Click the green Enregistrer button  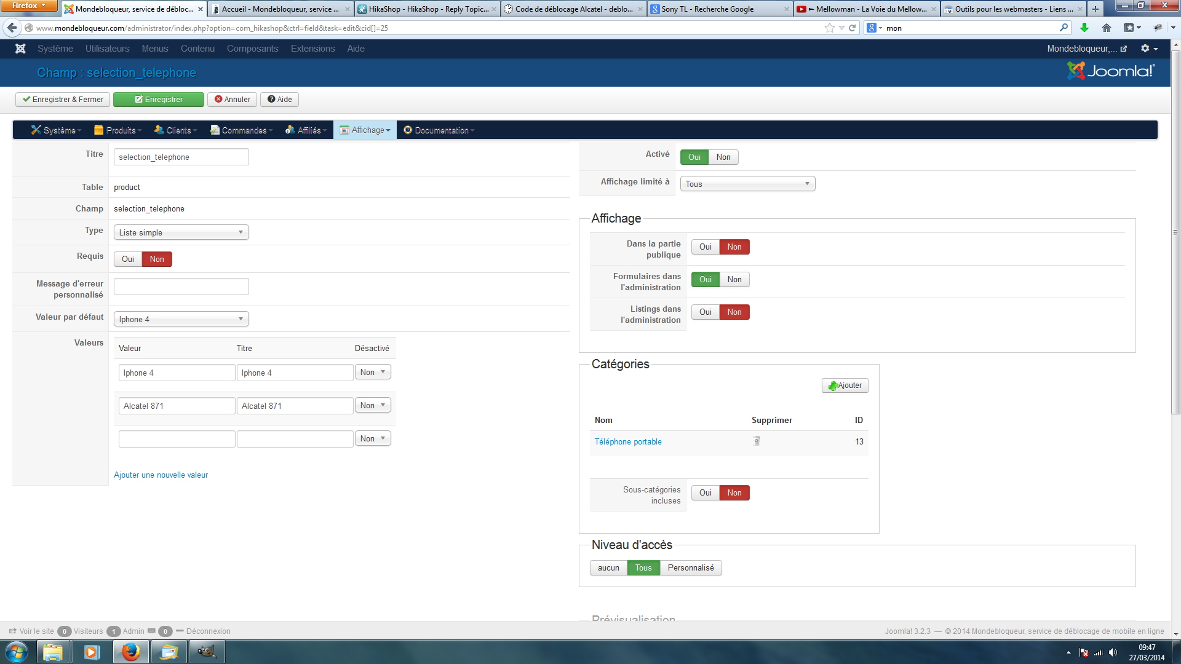(159, 100)
